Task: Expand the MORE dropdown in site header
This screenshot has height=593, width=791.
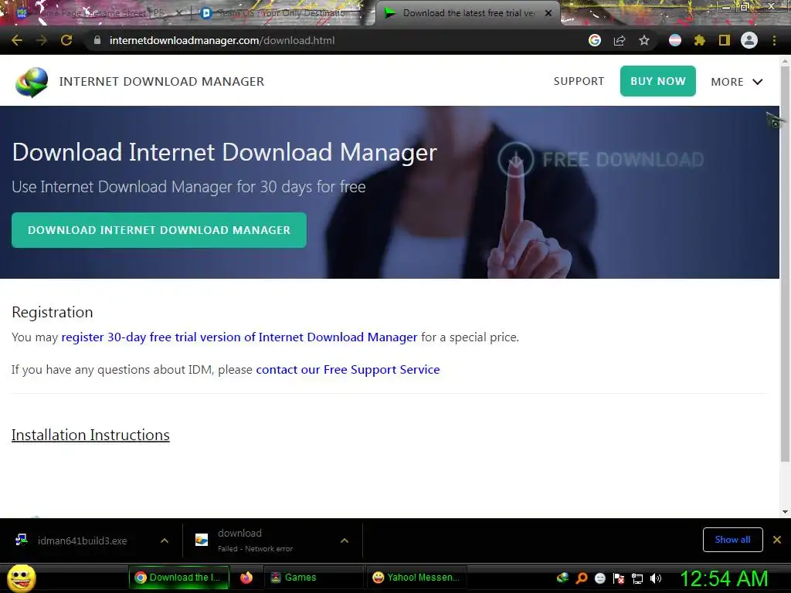Action: (x=736, y=82)
